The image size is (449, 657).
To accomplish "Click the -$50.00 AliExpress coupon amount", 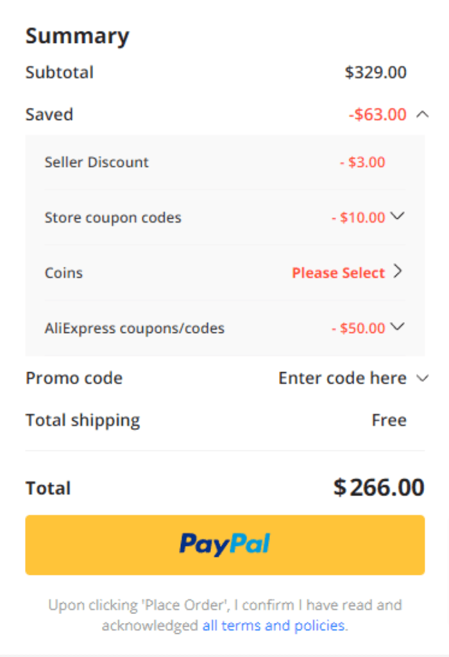I will click(x=358, y=328).
